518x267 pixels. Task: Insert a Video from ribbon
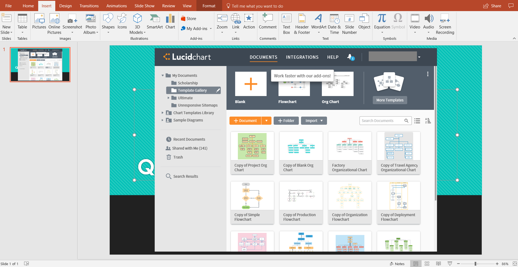[415, 24]
